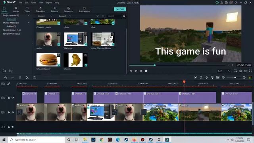
Task: Switch to the Titles tab
Action: coord(27,10)
